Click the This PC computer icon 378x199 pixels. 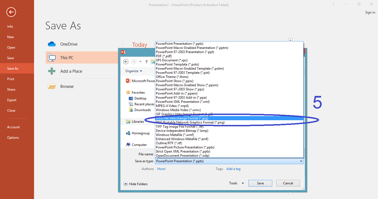pos(52,58)
